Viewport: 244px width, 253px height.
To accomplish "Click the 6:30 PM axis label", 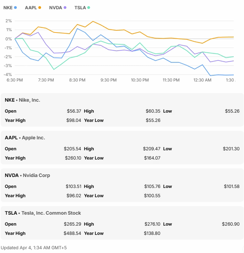I will click(15, 80).
